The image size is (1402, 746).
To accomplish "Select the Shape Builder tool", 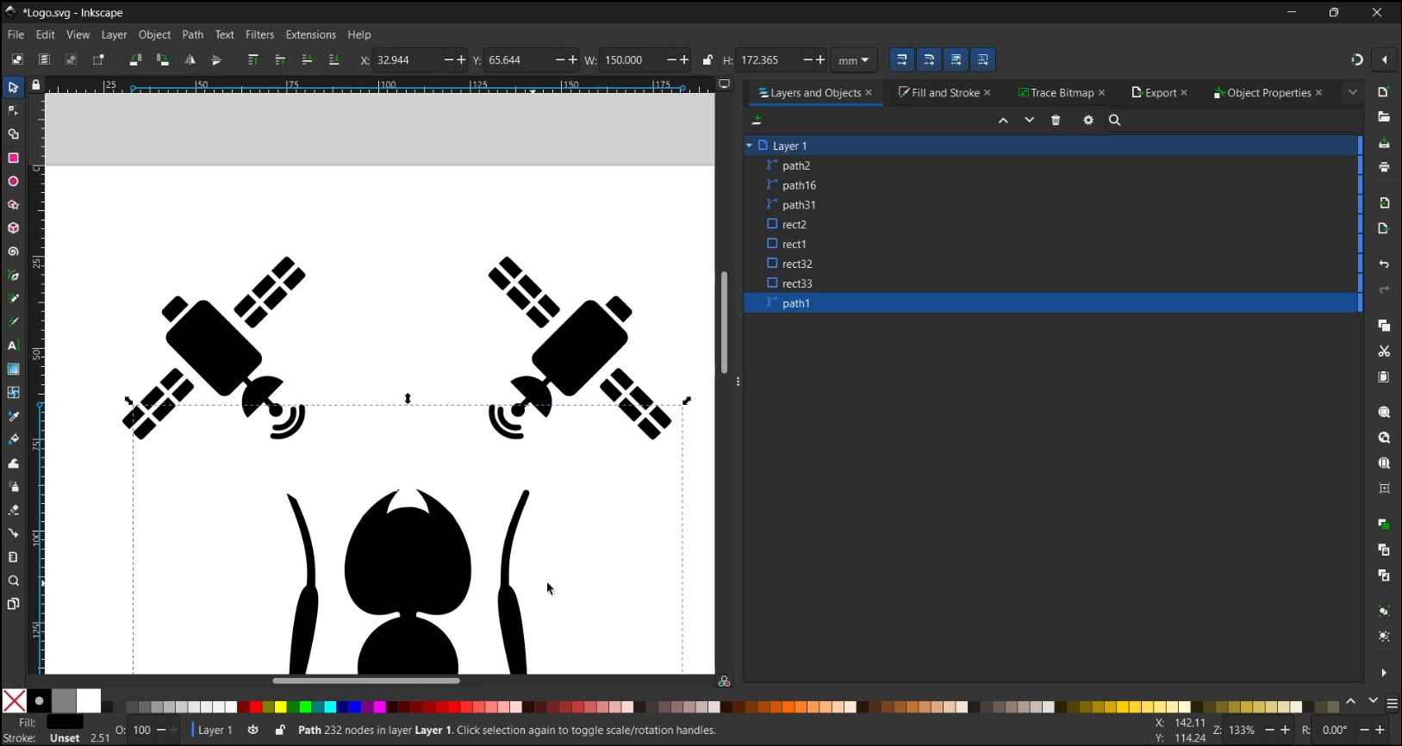I will [13, 134].
